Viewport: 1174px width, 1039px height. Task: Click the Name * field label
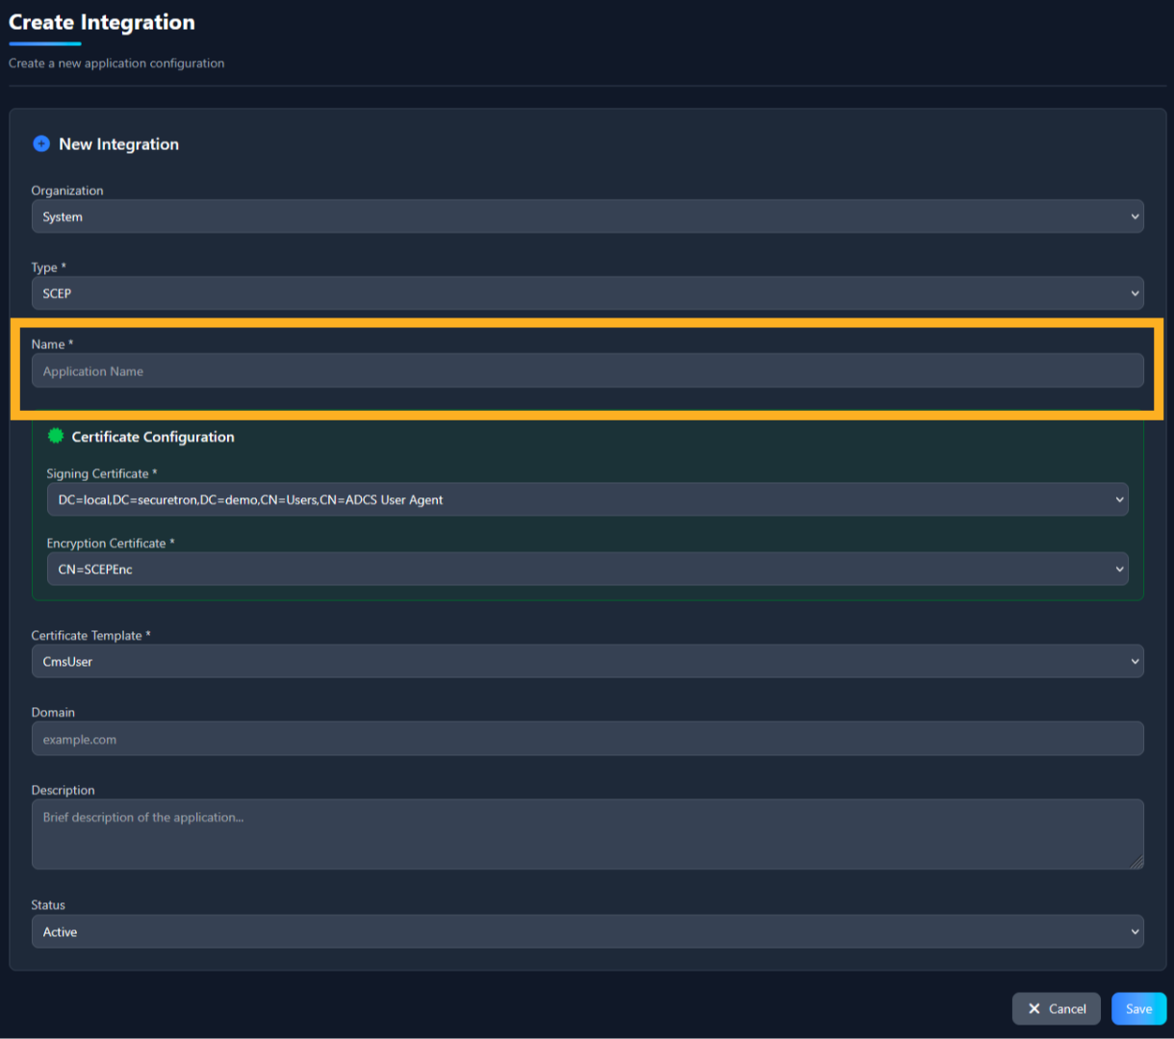click(52, 344)
